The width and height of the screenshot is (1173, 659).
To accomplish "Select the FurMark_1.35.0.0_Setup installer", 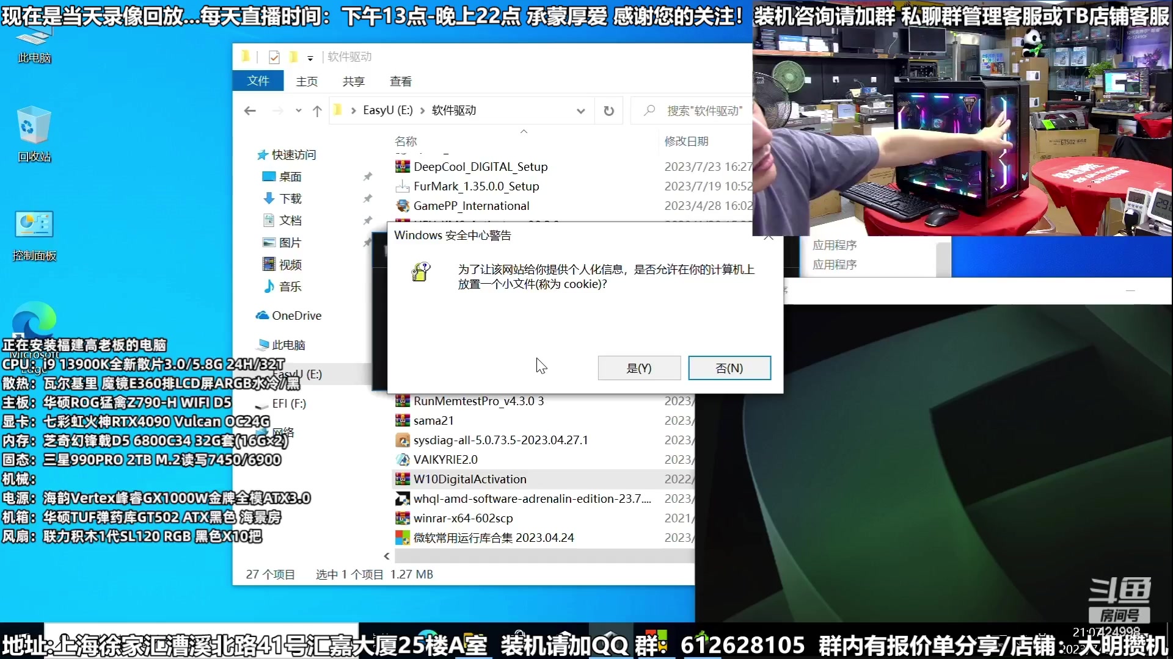I will (476, 186).
